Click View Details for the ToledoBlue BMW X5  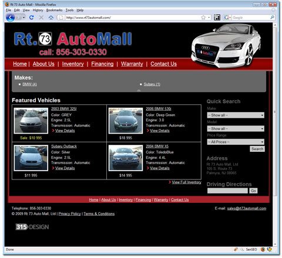point(160,168)
